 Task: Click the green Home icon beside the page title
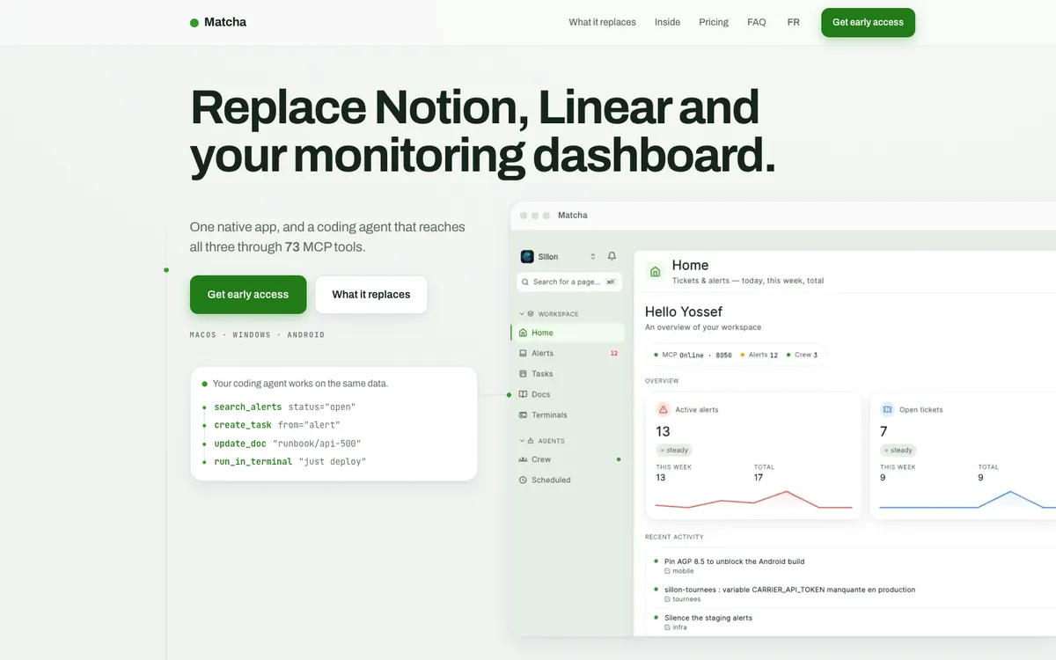click(655, 272)
